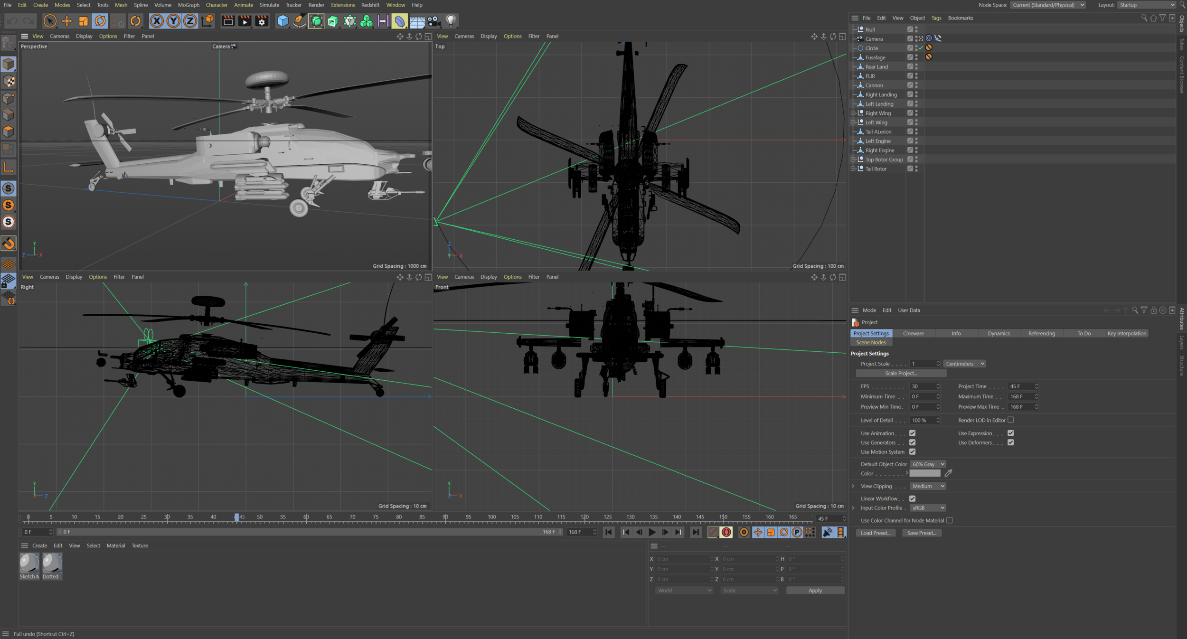This screenshot has width=1187, height=639.
Task: Open the Centimeters unit dropdown
Action: [x=964, y=364]
